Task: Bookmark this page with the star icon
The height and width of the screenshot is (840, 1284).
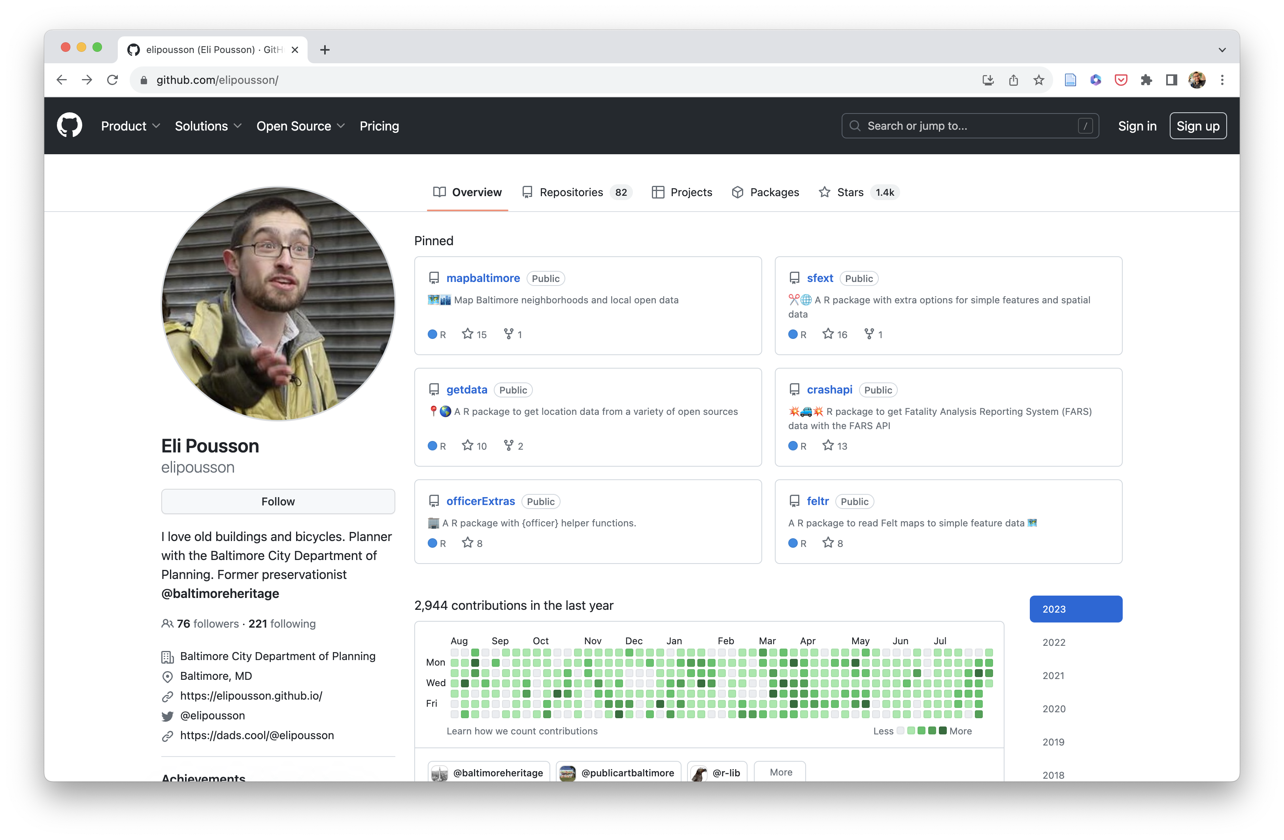Action: point(1039,80)
